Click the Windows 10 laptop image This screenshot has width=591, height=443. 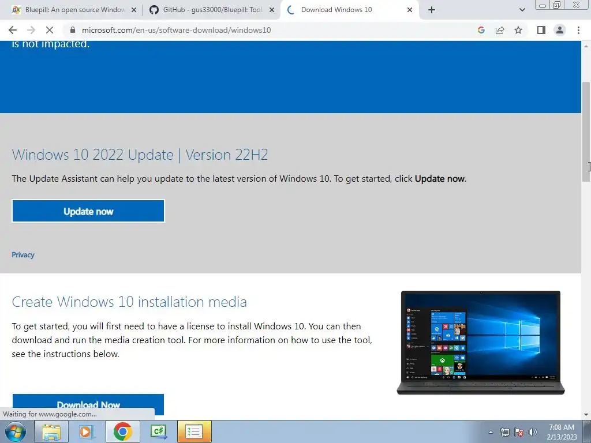tap(481, 343)
